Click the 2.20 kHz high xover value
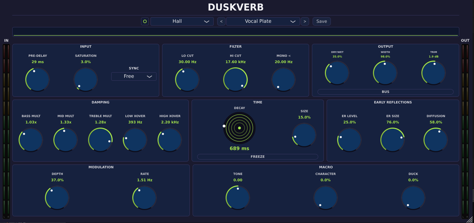Screen dimensions: 474x223 point(170,122)
